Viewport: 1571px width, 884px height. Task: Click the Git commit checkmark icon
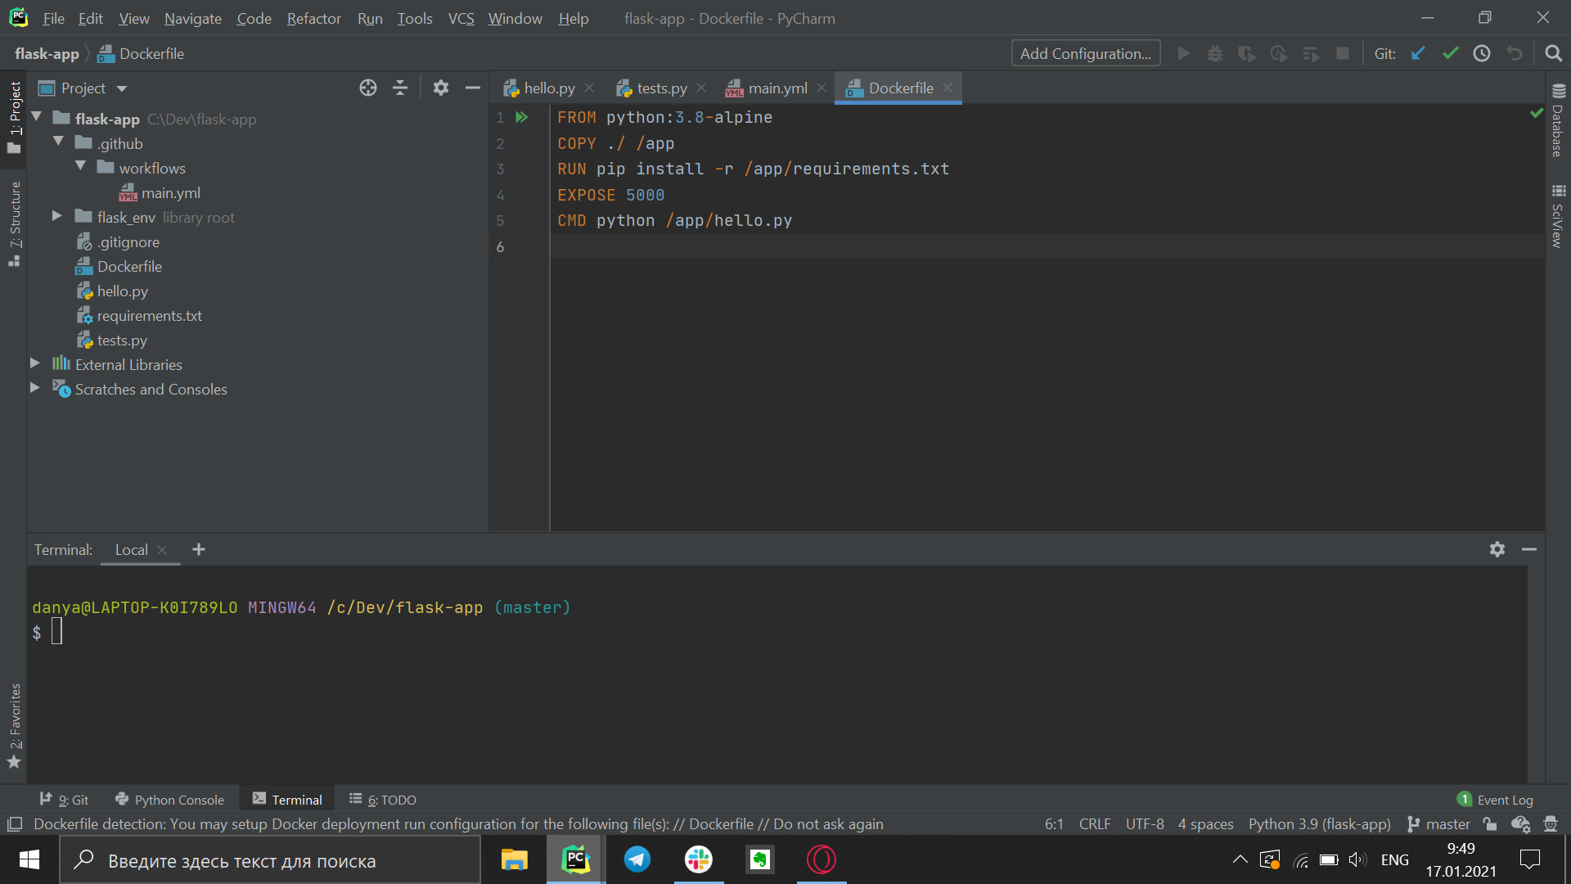[x=1450, y=53]
